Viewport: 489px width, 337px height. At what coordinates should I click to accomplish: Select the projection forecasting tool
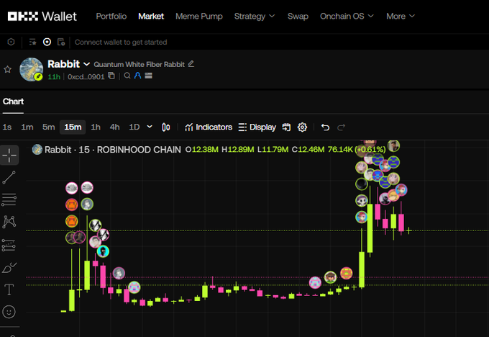[x=9, y=245]
